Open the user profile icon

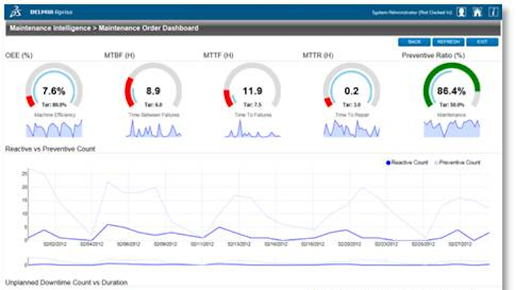point(461,13)
